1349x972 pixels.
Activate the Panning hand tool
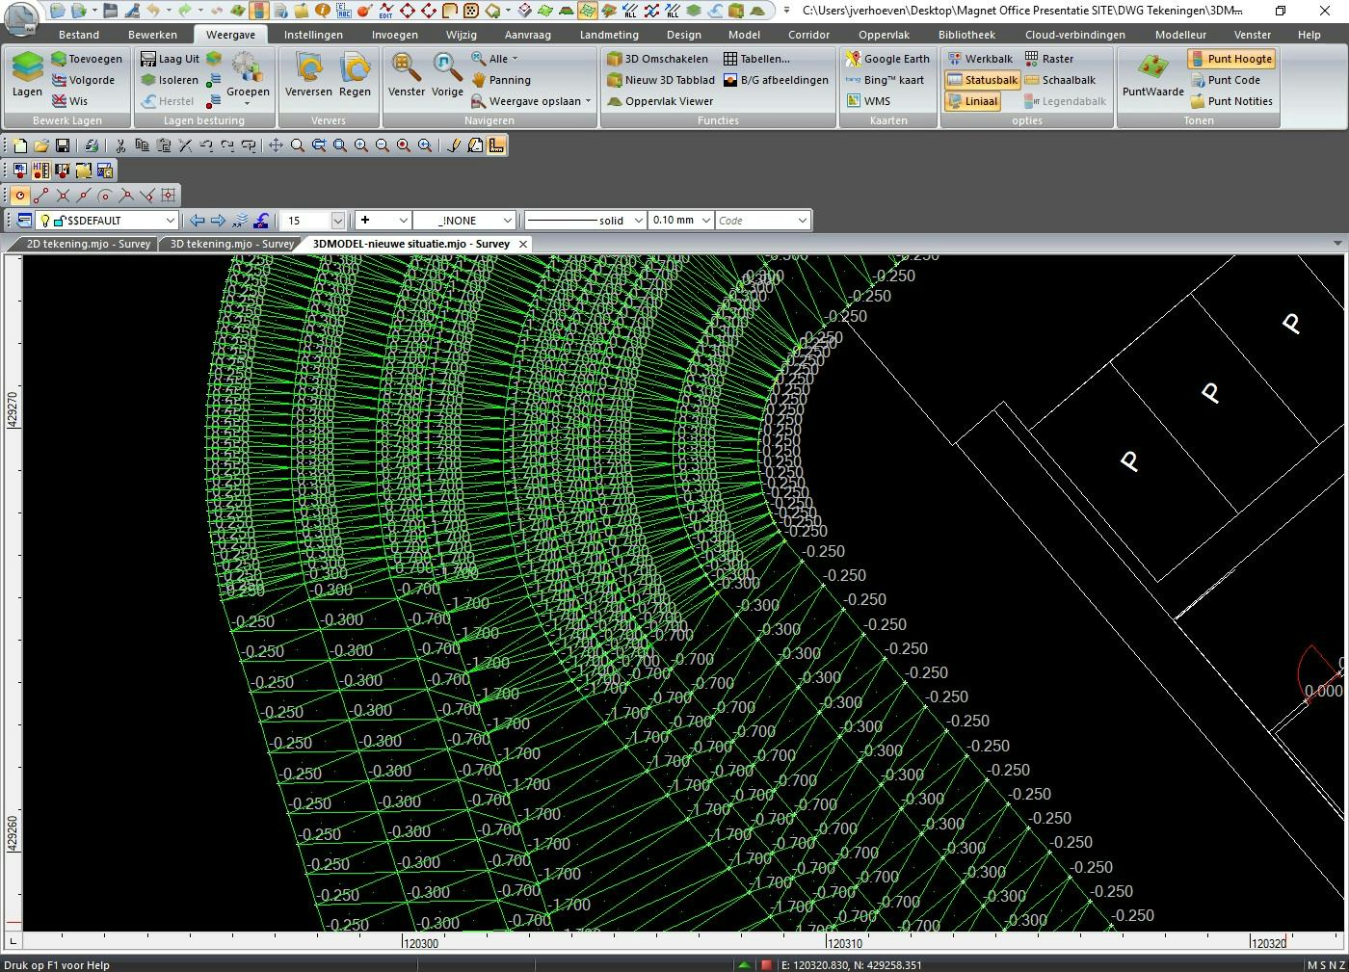(500, 80)
